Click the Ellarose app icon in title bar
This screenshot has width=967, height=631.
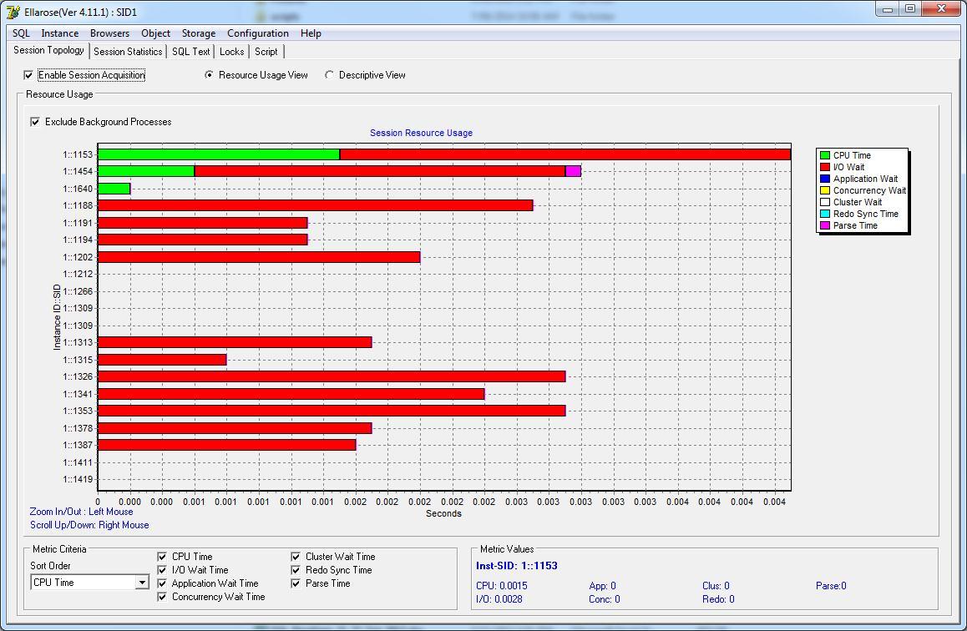point(13,12)
